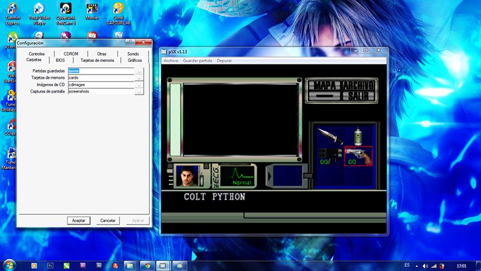Switch to the CDROM tab
481x271 pixels.
(x=71, y=54)
